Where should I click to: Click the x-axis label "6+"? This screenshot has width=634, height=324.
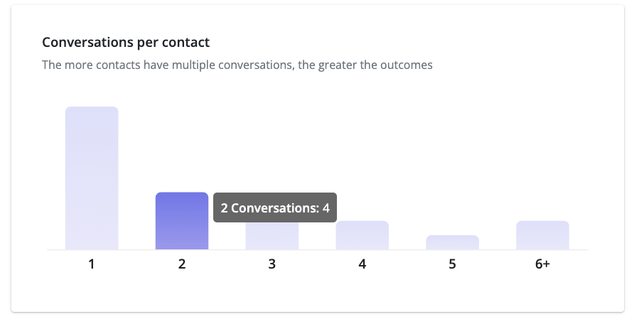(x=542, y=264)
